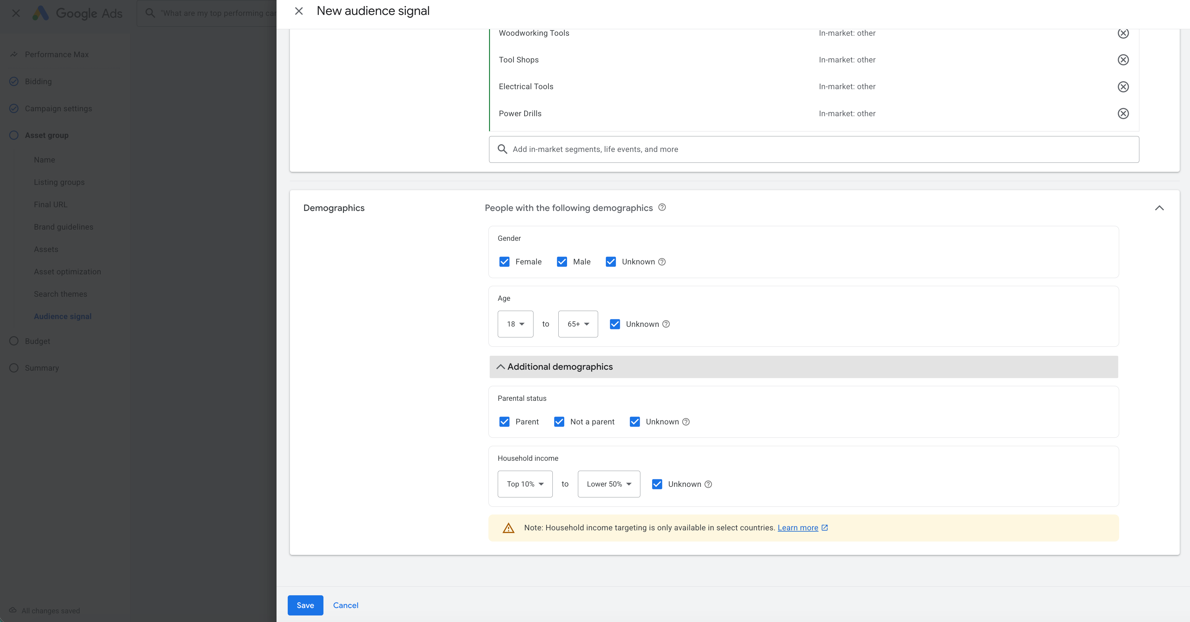
Task: Uncheck the Male gender checkbox
Action: 562,262
